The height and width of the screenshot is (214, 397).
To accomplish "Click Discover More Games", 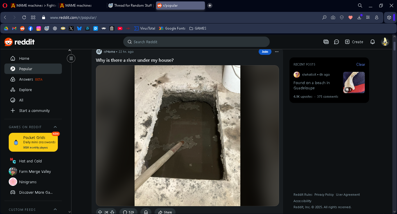I will pyautogui.click(x=33, y=192).
